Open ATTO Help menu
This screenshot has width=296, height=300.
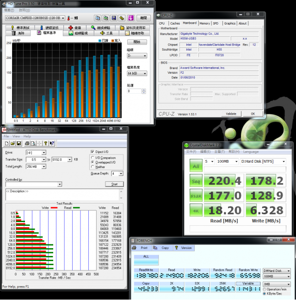pyautogui.click(x=27, y=136)
